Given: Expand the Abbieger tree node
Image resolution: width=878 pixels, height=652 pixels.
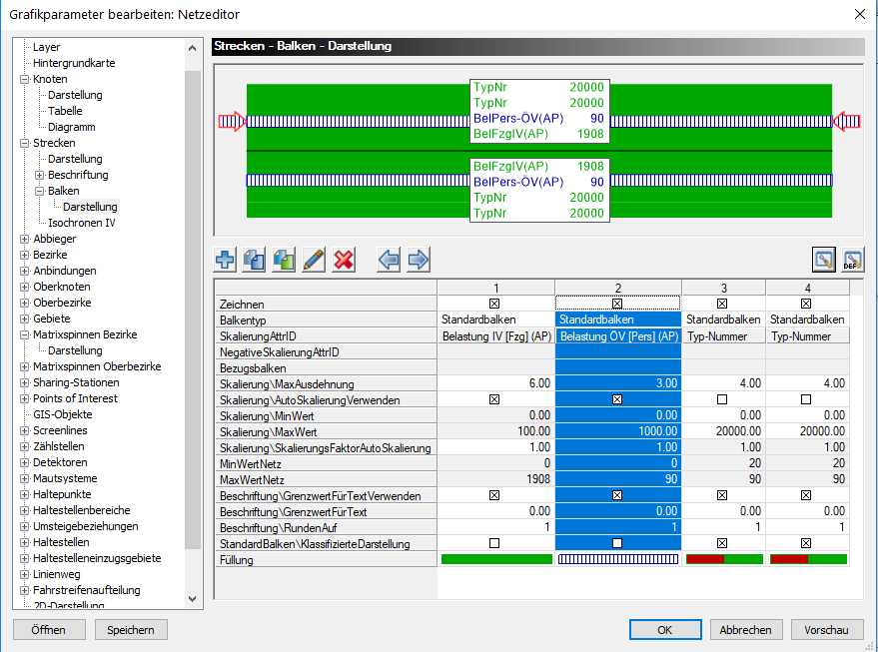Looking at the screenshot, I should pos(25,239).
